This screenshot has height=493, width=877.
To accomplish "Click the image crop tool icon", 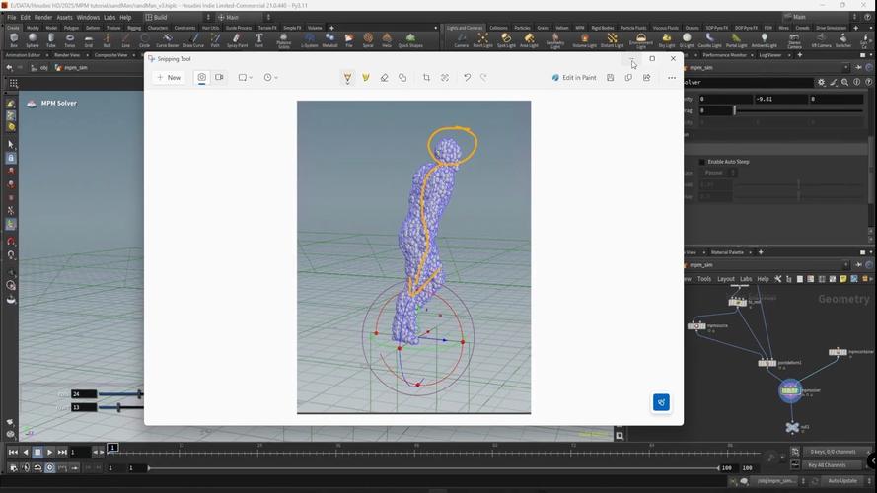I will pyautogui.click(x=426, y=77).
